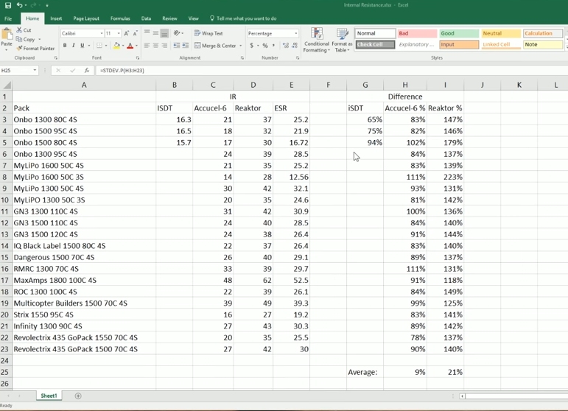Toggle Underline formatting
Screen dimensions: 568x411
pos(83,45)
